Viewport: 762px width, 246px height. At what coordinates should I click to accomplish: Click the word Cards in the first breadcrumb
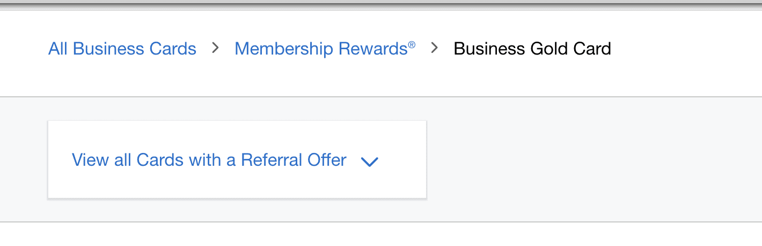(174, 49)
